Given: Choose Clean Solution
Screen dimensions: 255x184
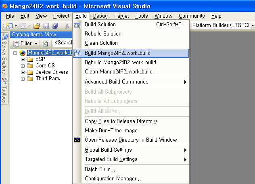Looking at the screenshot, I should pyautogui.click(x=131, y=43).
